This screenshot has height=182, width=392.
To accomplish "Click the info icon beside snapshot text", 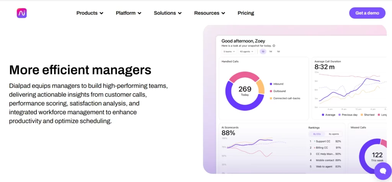I will (274, 45).
